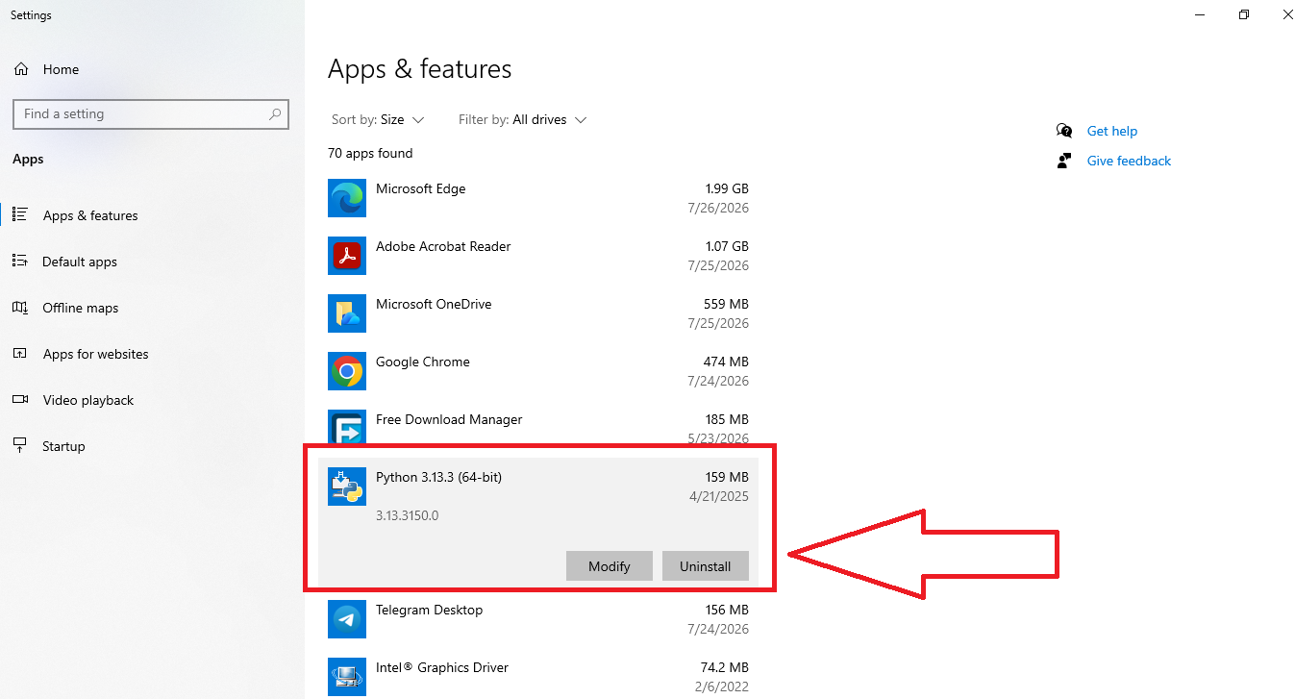Click the 70 apps found text
Image resolution: width=1295 pixels, height=699 pixels.
click(370, 153)
